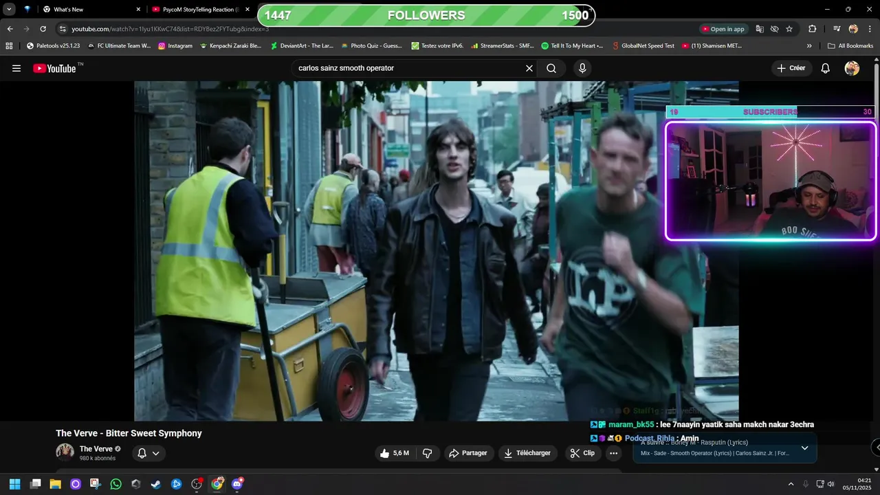Switch to PsycoM StoryTelling Reaction tab
Screen dimensions: 880x495
200,10
